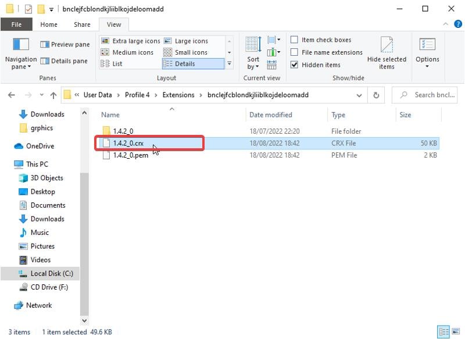Open the Sort by dropdown
Screen dimensions: 465x339
click(x=253, y=53)
